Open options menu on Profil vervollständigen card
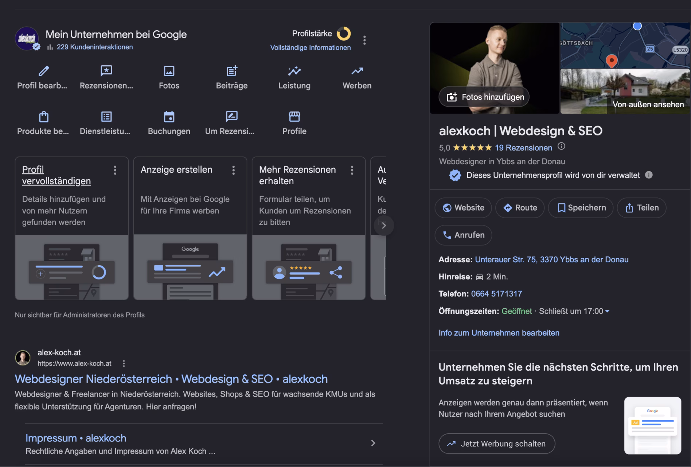 click(x=115, y=170)
